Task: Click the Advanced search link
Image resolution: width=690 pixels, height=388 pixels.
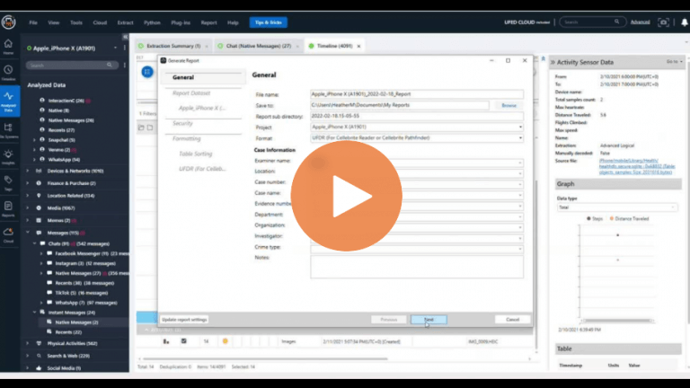Action: click(640, 22)
